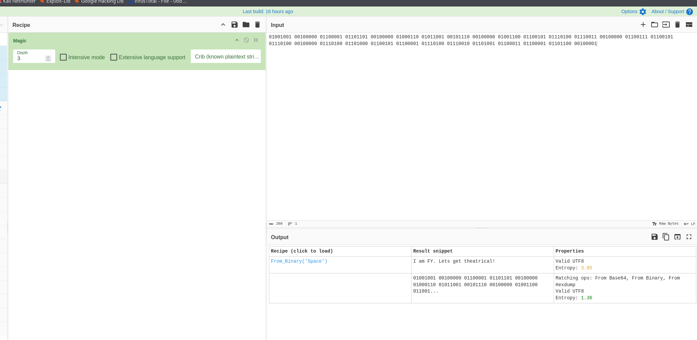Enable Extensive language support checkbox
The image size is (697, 340).
tap(114, 57)
